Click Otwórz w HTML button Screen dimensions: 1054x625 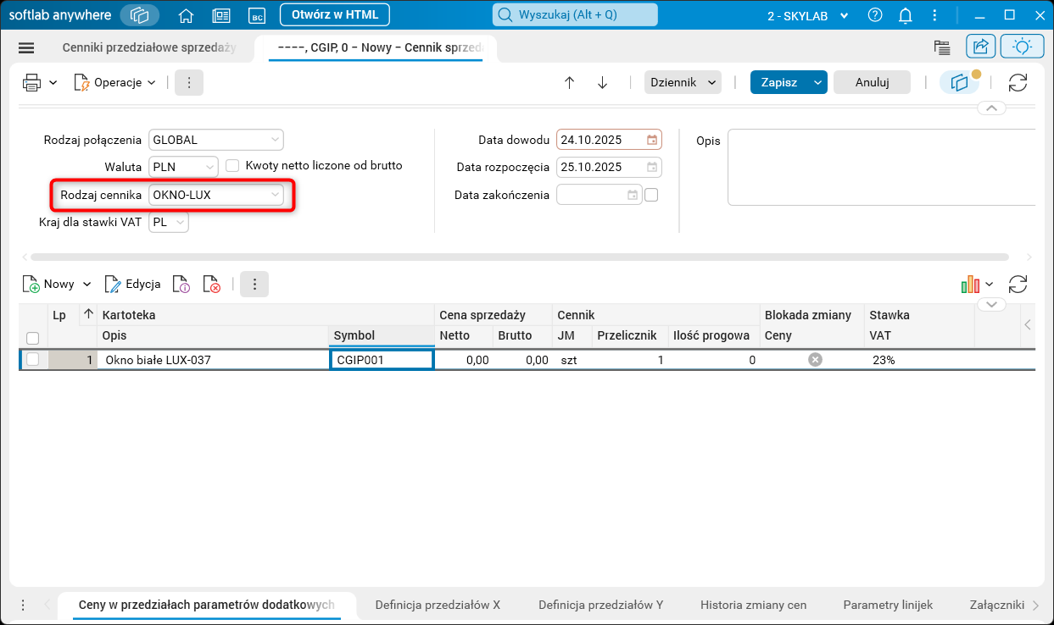tap(335, 14)
